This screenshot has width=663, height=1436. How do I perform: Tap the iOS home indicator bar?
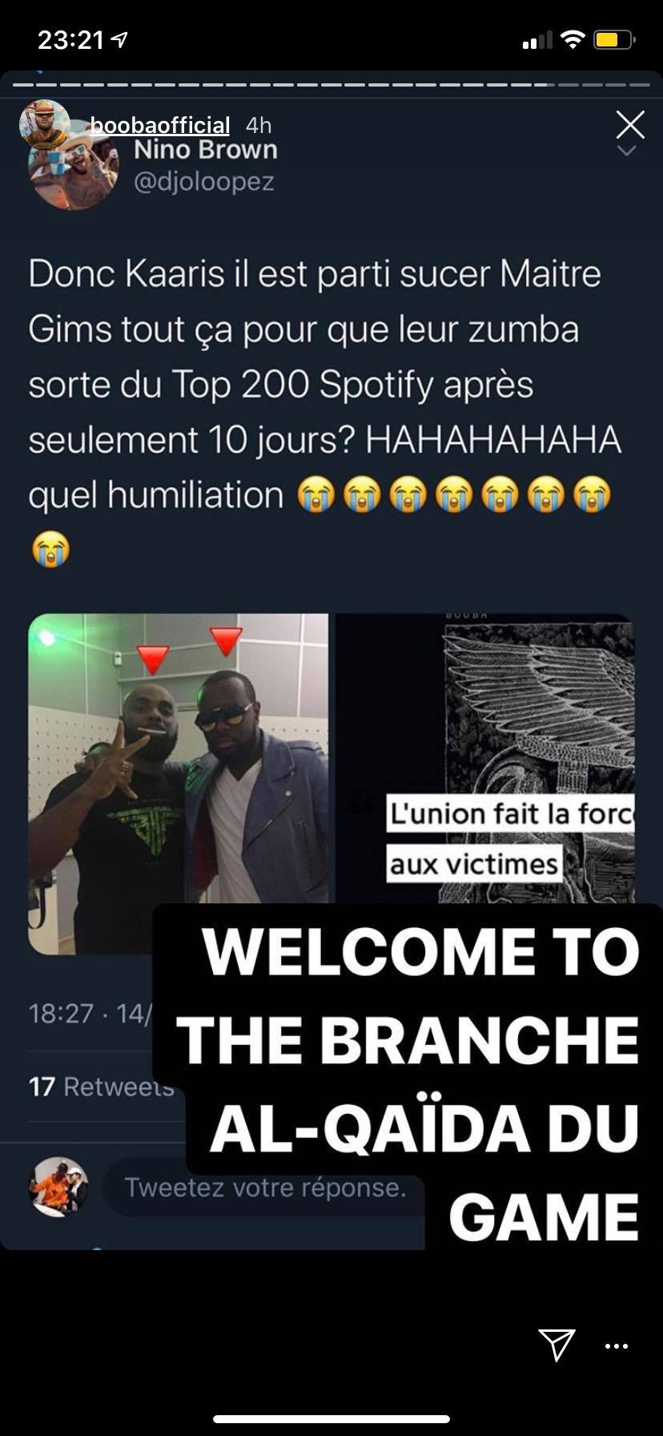331,1419
